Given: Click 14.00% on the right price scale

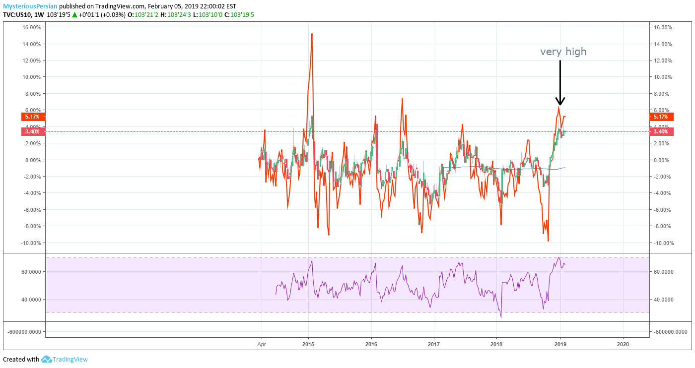Looking at the screenshot, I should (663, 44).
